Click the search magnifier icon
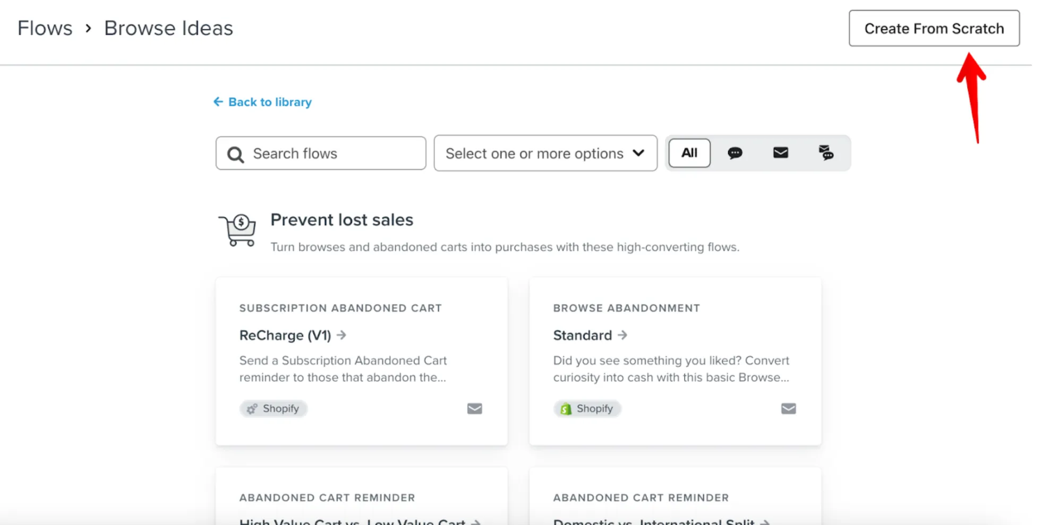This screenshot has height=525, width=1042. pyautogui.click(x=235, y=154)
